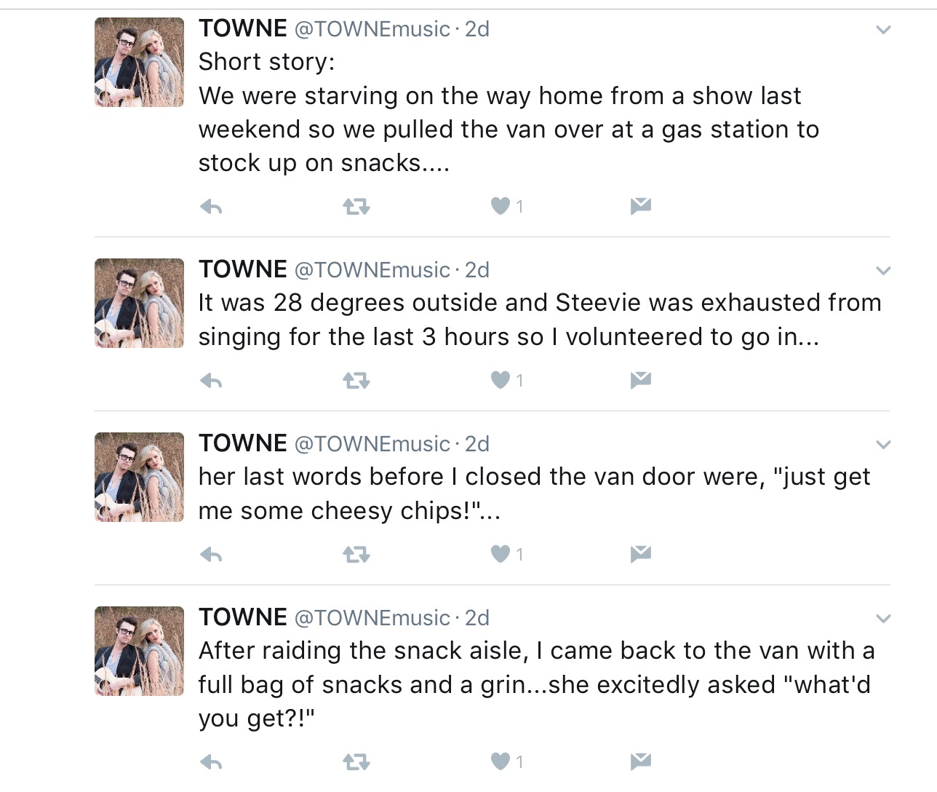The image size is (937, 792).
Task: Expand chevron menu on "28 degrees" tweet
Action: pyautogui.click(x=883, y=272)
